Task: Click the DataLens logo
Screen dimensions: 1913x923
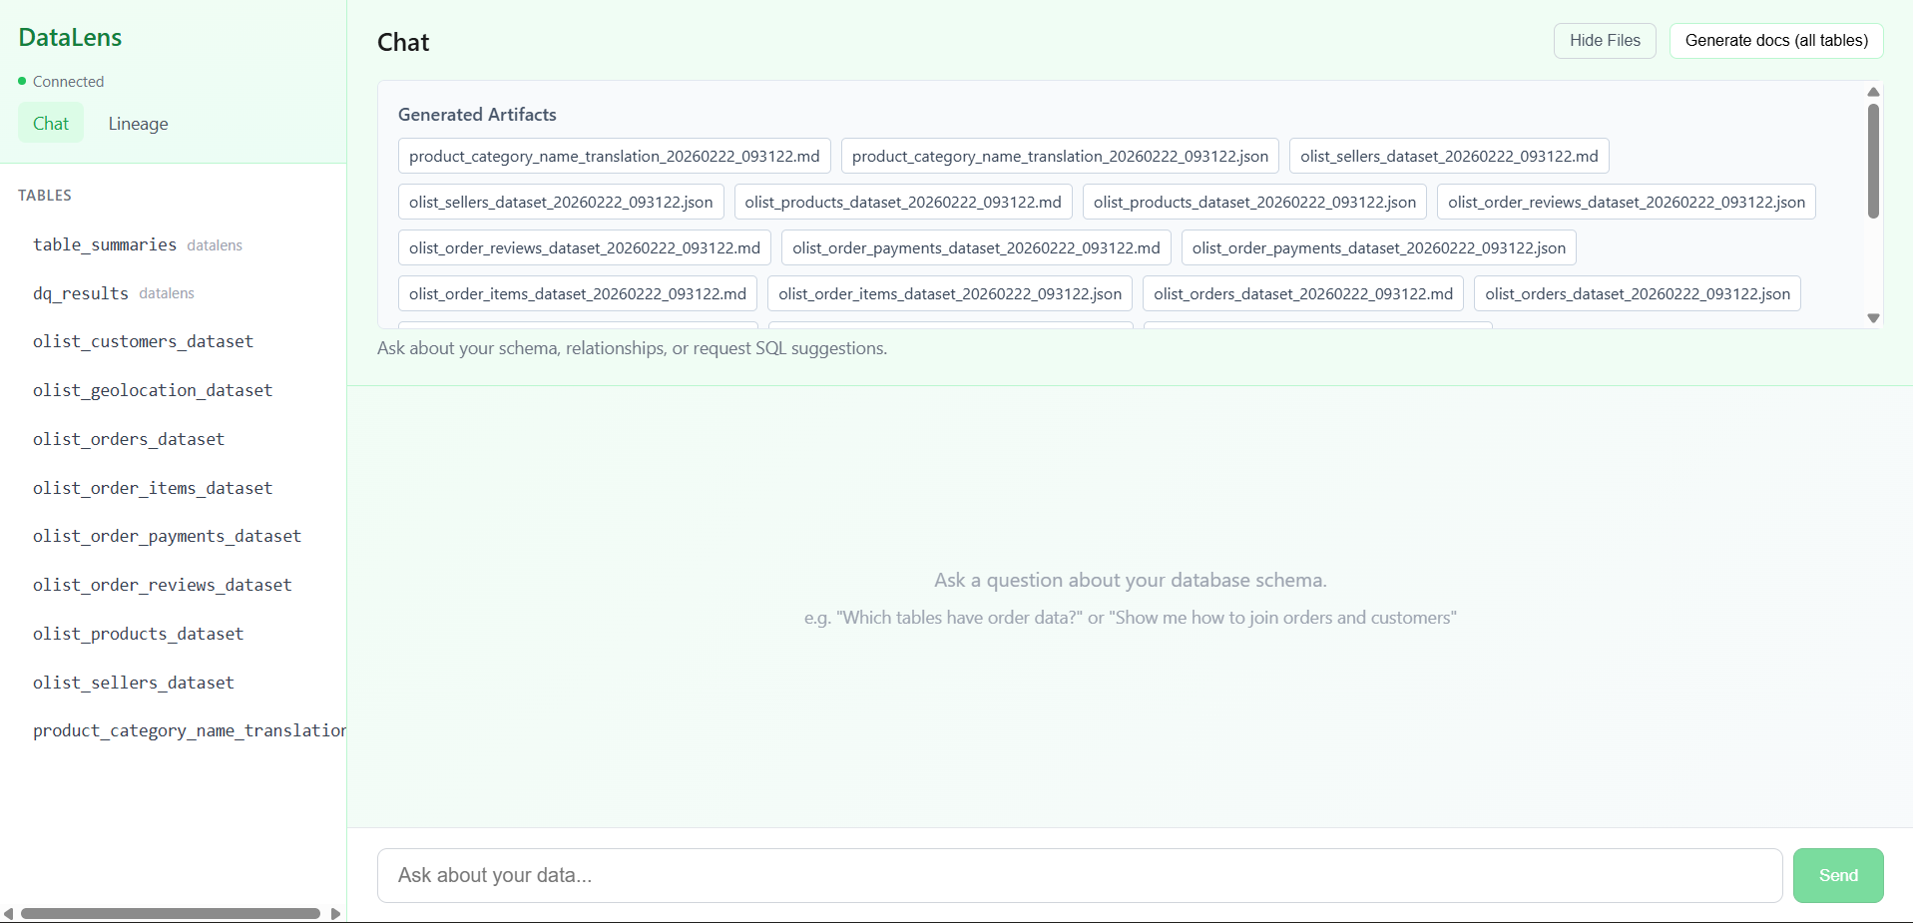Action: (69, 37)
